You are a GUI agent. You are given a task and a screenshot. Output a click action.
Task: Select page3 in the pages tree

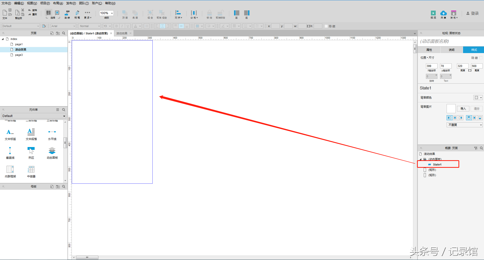click(19, 55)
